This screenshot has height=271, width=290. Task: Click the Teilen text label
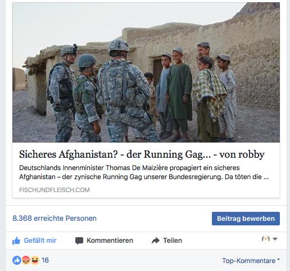click(x=173, y=241)
